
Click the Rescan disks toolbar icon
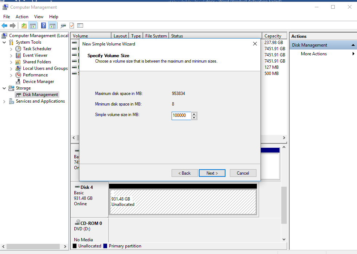point(63,25)
